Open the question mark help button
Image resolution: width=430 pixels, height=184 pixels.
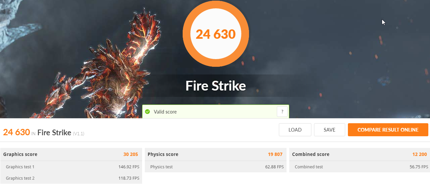[x=282, y=112]
